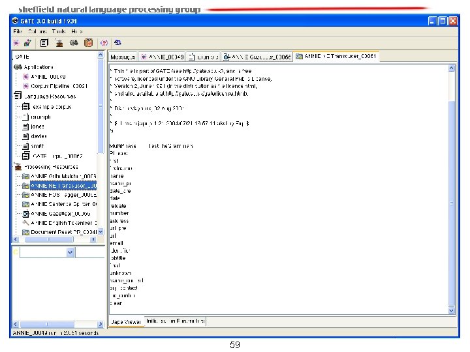Click resource tree scroll-down arrow

click(101, 231)
